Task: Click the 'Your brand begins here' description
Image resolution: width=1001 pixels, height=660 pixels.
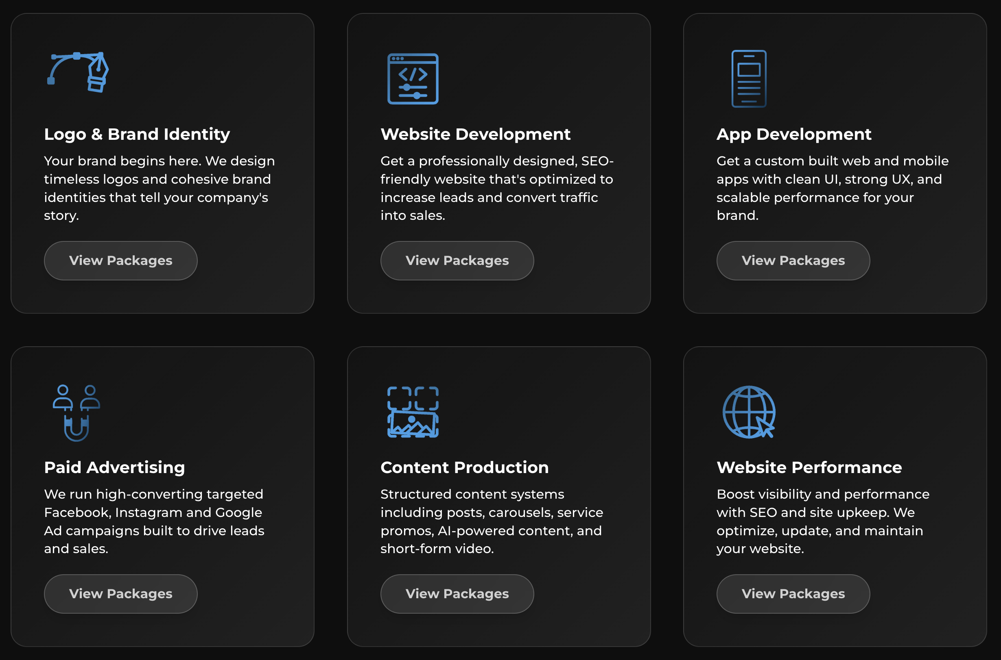Action: (160, 188)
